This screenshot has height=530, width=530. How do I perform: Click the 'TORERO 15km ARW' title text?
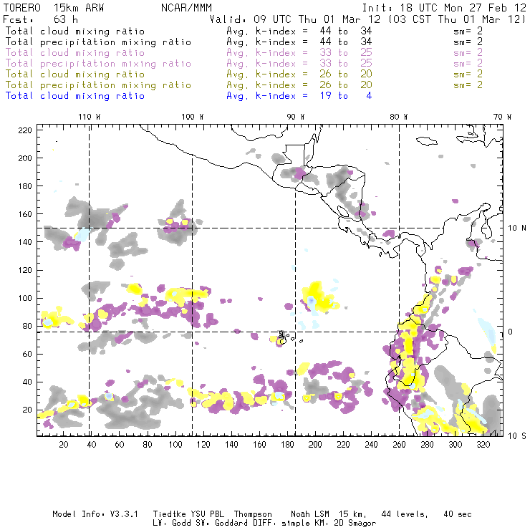(x=54, y=8)
